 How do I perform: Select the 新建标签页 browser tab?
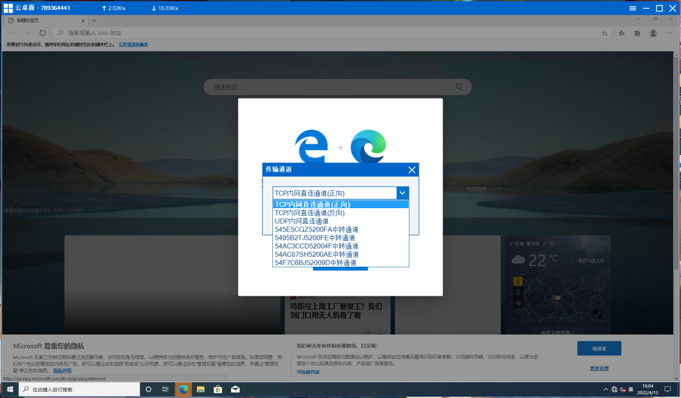(45, 20)
